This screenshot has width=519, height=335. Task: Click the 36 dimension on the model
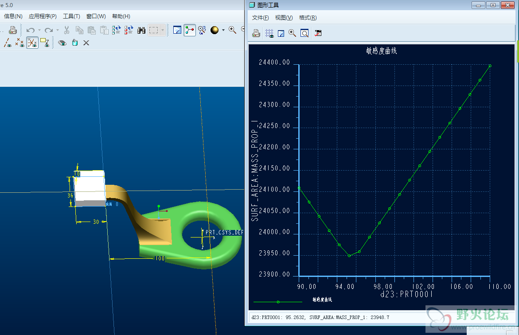tap(70, 195)
